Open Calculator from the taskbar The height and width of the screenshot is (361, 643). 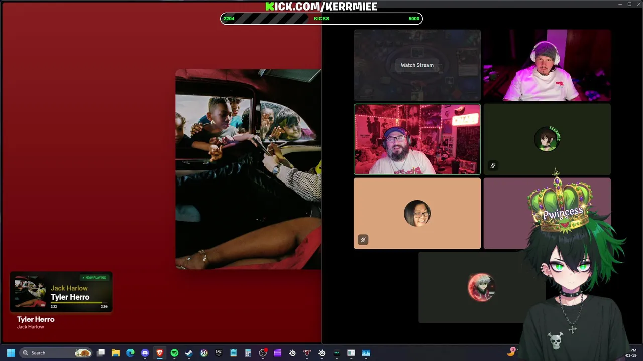tap(248, 353)
